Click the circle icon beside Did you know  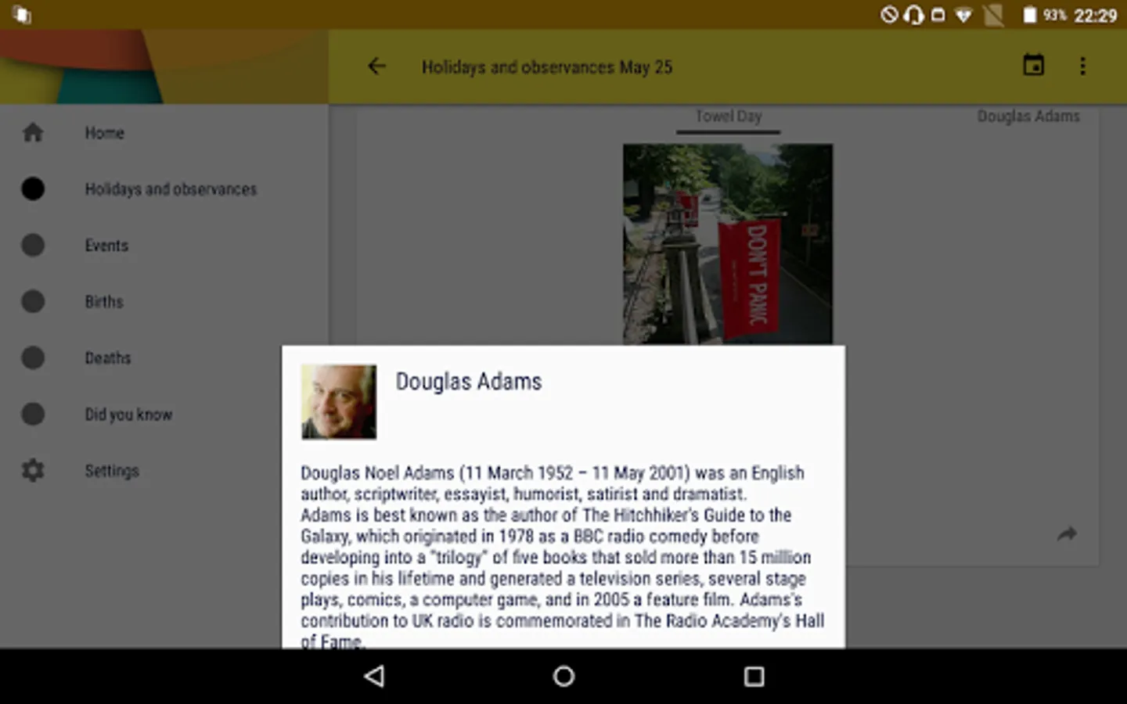(x=33, y=414)
